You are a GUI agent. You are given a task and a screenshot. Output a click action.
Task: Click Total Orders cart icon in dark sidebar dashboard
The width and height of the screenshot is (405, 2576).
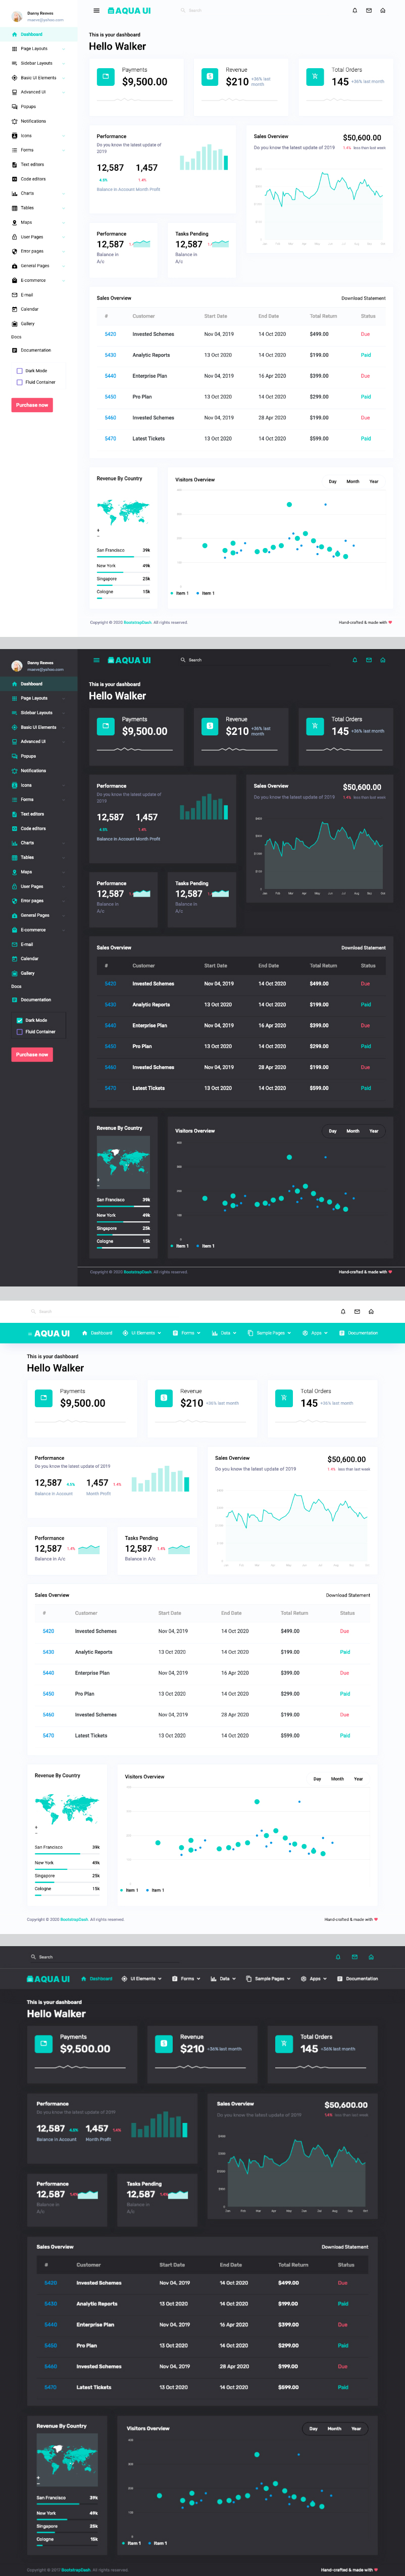pos(315,726)
